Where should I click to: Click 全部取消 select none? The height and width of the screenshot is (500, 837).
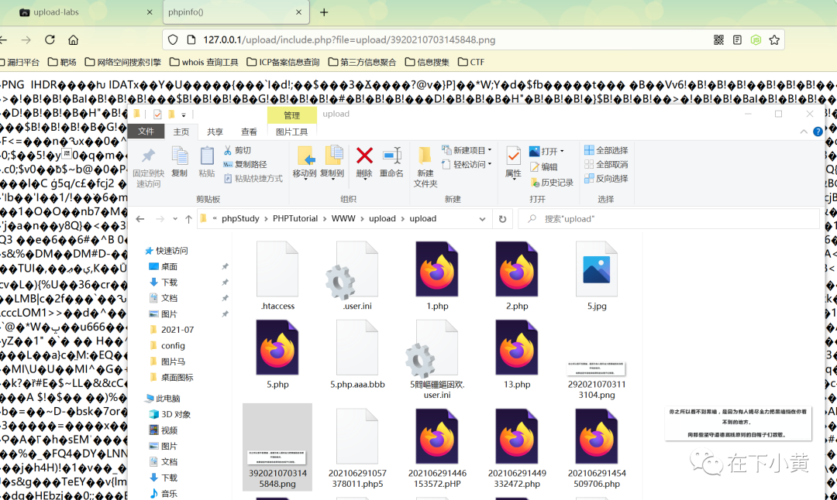pos(606,164)
